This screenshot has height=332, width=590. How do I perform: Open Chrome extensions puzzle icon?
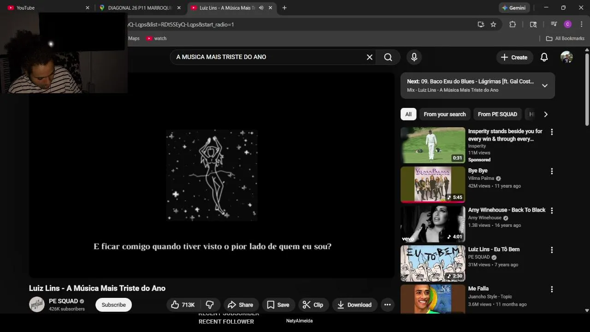(x=513, y=24)
